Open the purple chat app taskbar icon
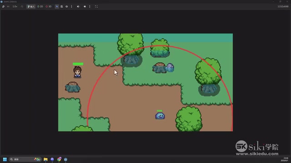291x163 pixels. 52,159
